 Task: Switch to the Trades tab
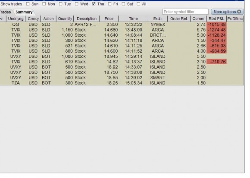click(6, 12)
